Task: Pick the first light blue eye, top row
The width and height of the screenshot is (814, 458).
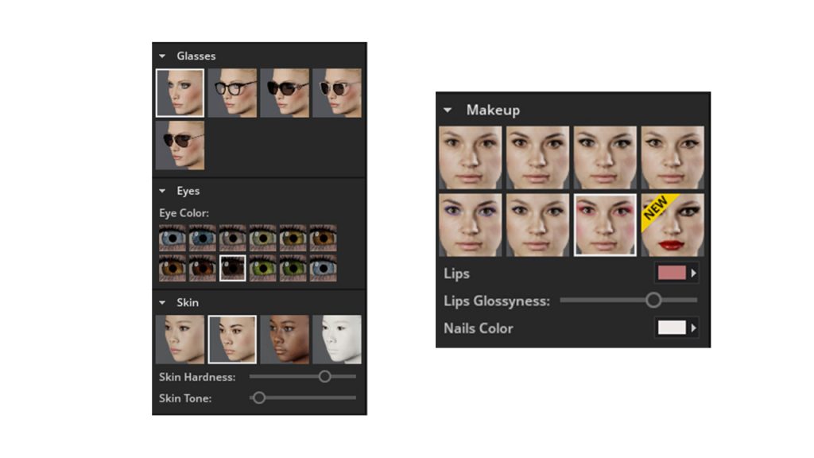Action: [x=172, y=238]
